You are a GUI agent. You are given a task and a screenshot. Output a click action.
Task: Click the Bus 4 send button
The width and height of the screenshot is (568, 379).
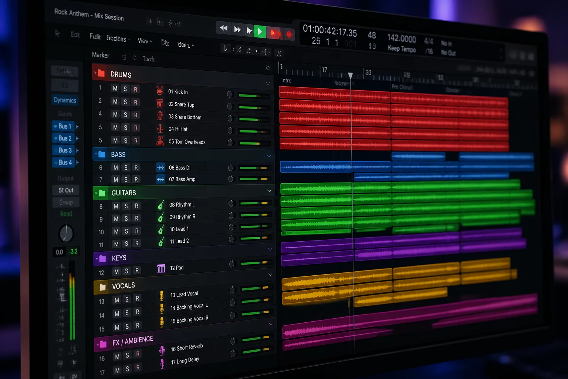coord(63,162)
